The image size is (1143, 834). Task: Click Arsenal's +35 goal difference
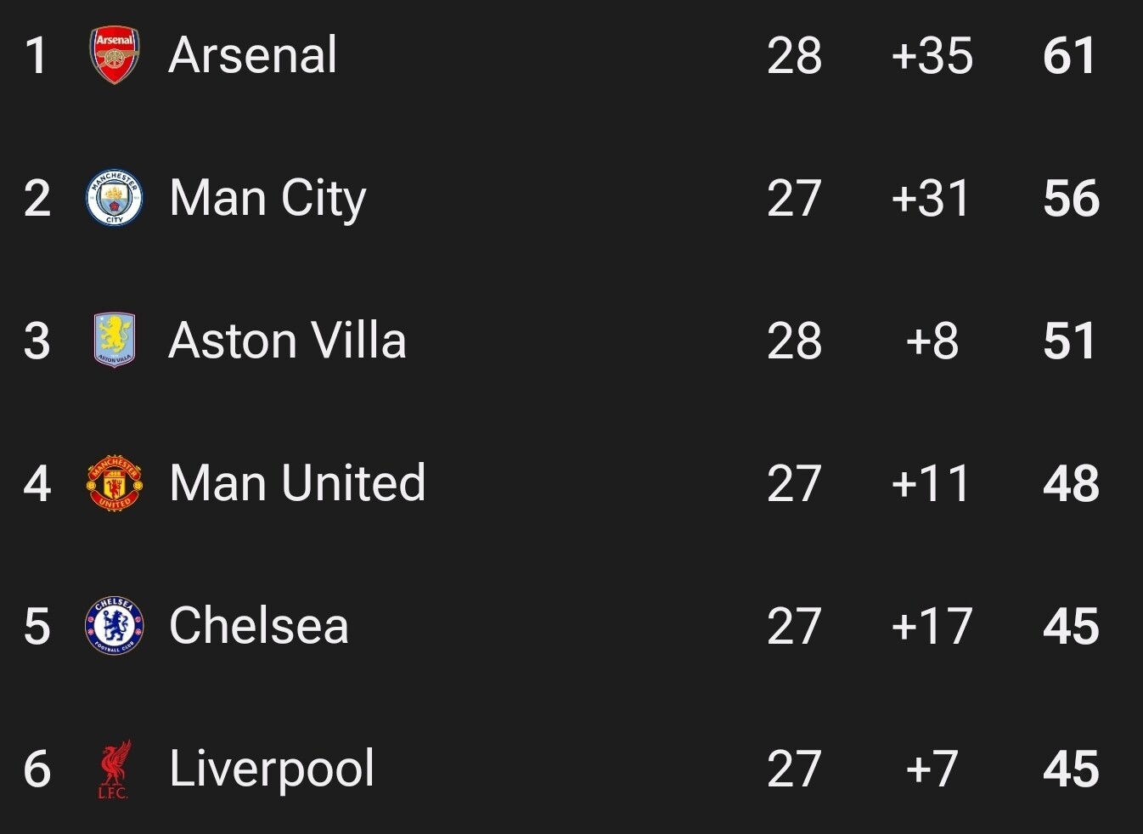click(x=932, y=56)
